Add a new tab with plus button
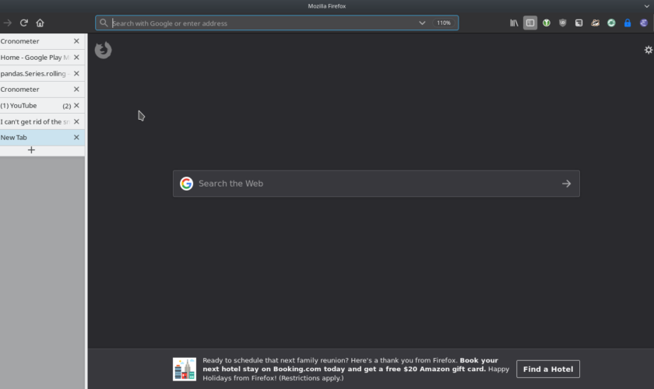Image resolution: width=654 pixels, height=389 pixels. [31, 150]
